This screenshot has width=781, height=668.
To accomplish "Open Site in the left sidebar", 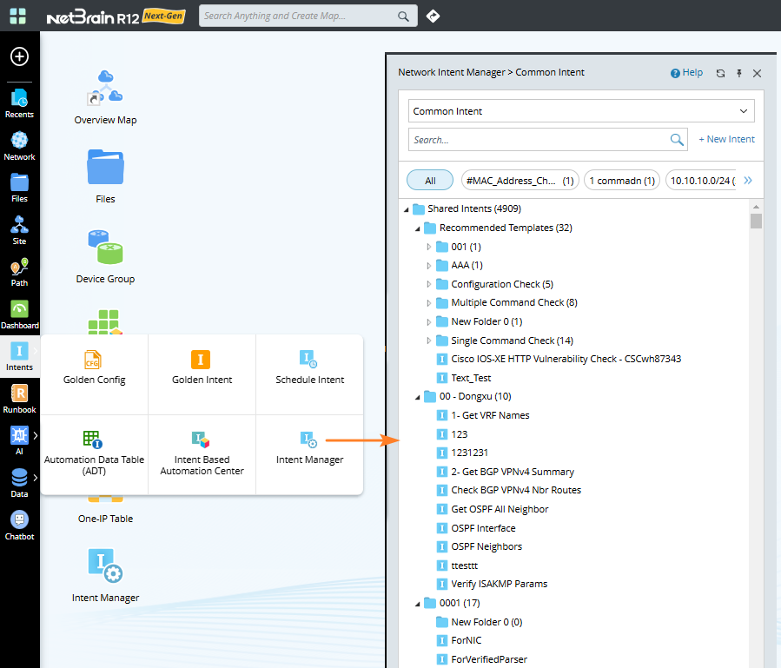I will (x=19, y=231).
